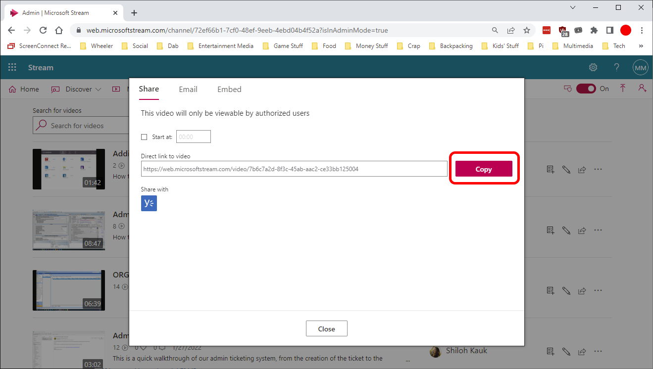Viewport: 653px width, 369px height.
Task: Go to Stream Home
Action: tap(24, 89)
